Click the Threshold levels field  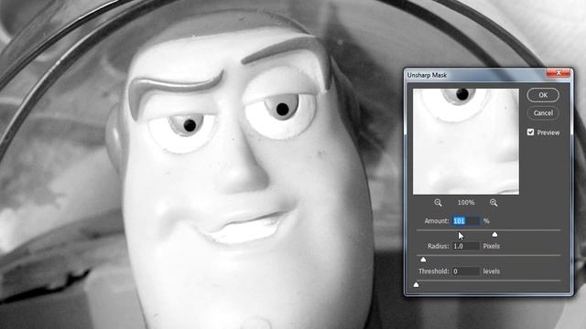466,271
